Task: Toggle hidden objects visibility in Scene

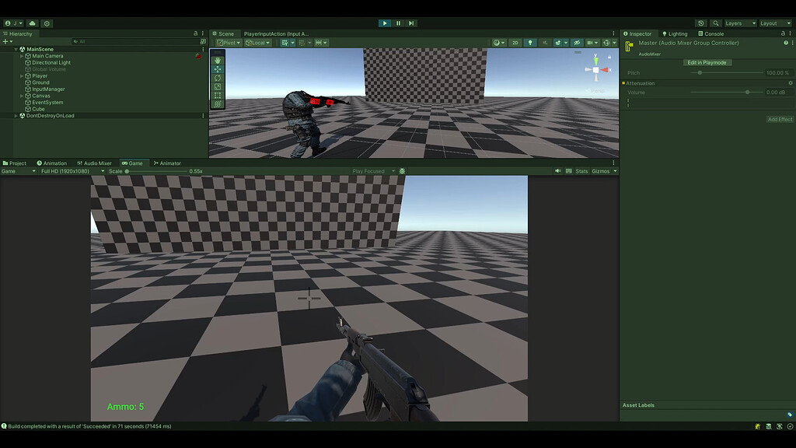Action: tap(577, 43)
